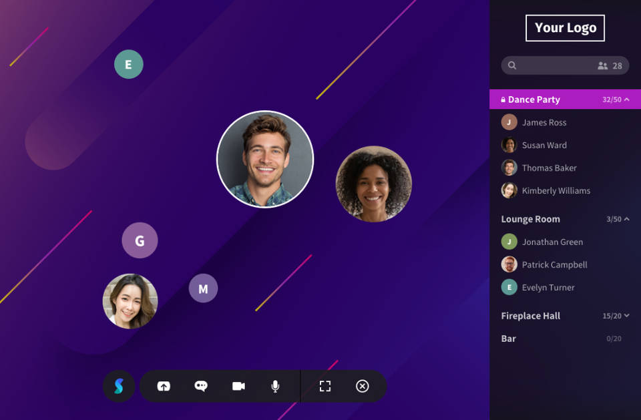Click James Ross's J avatar
Viewport: 641px width, 420px height.
509,122
